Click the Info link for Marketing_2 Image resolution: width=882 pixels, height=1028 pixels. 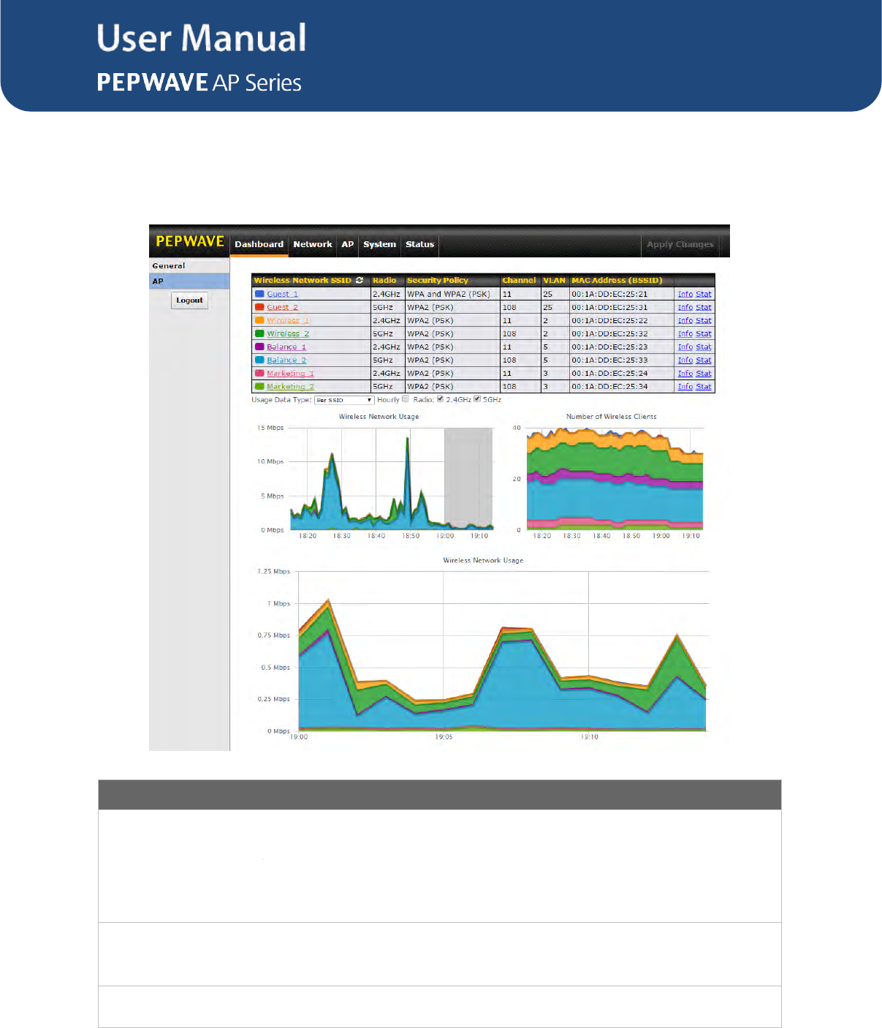[x=685, y=386]
